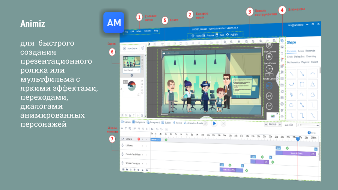338x190 pixels.
Task: Click the plus circle below scene one
Action: (x=132, y=75)
